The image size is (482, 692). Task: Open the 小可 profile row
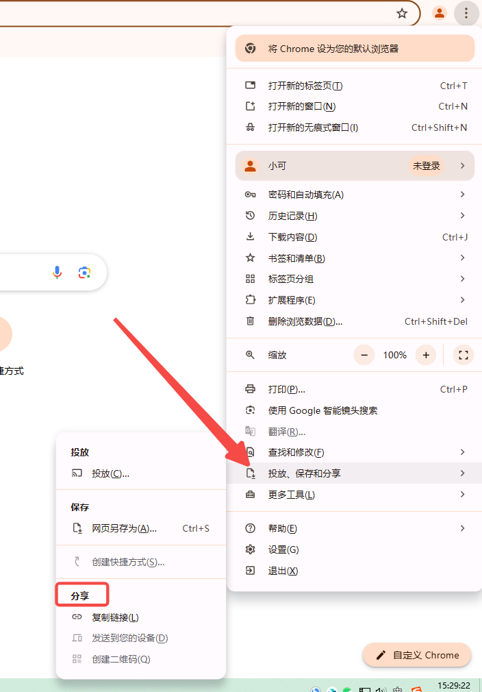[x=355, y=166]
